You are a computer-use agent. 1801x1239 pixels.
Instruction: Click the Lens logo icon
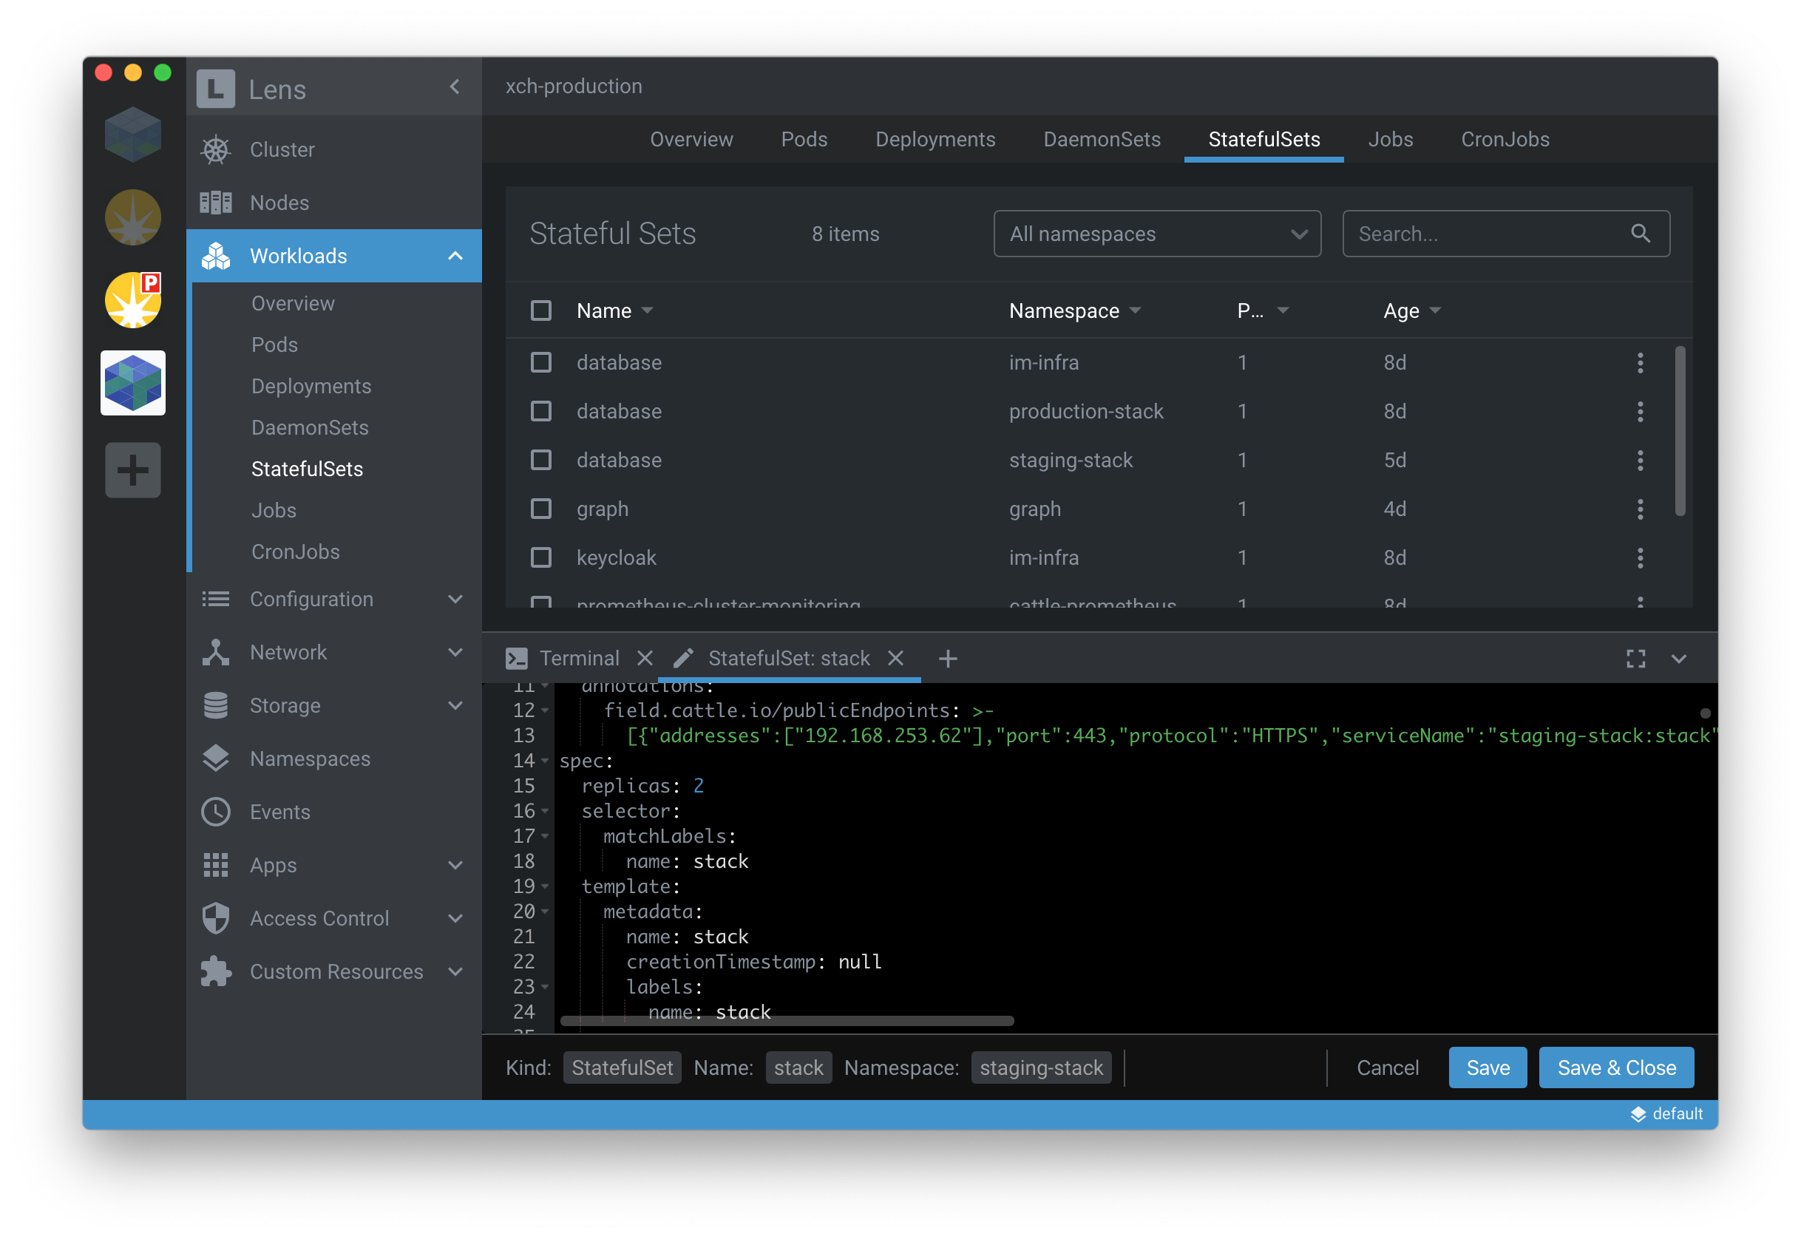pyautogui.click(x=215, y=89)
